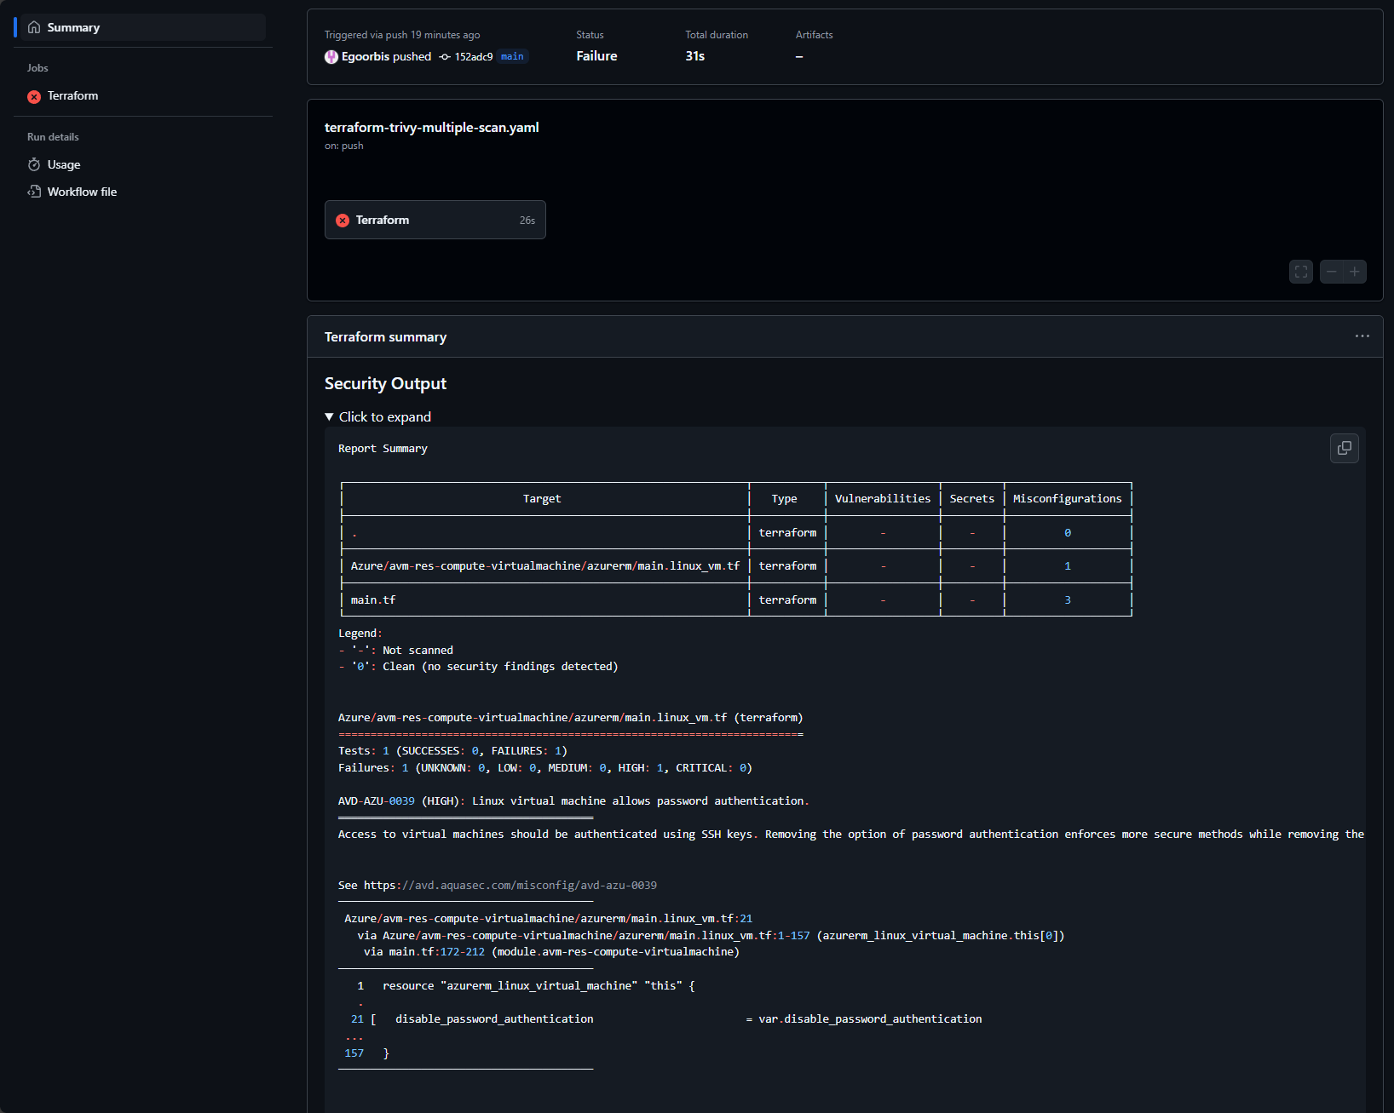This screenshot has height=1113, width=1394.
Task: Click the main branch label
Action: point(512,57)
